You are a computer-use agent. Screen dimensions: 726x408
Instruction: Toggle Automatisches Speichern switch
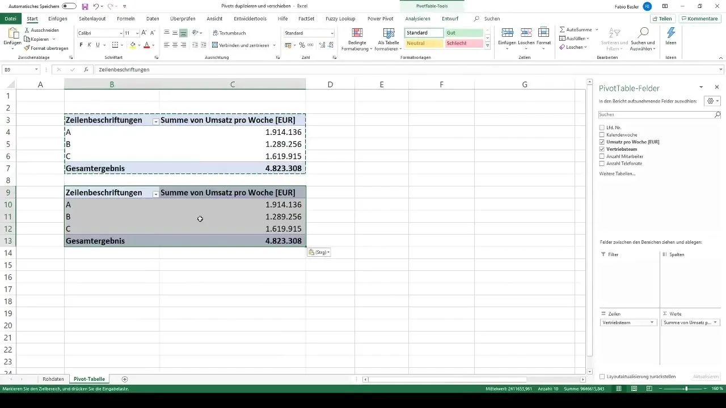pyautogui.click(x=69, y=6)
